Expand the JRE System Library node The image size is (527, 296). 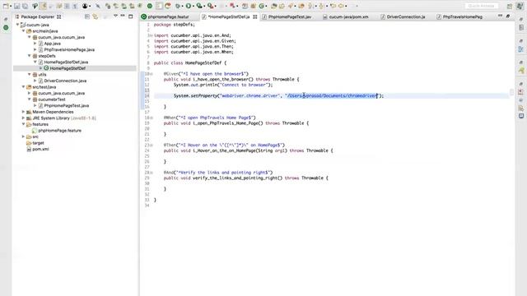23,118
